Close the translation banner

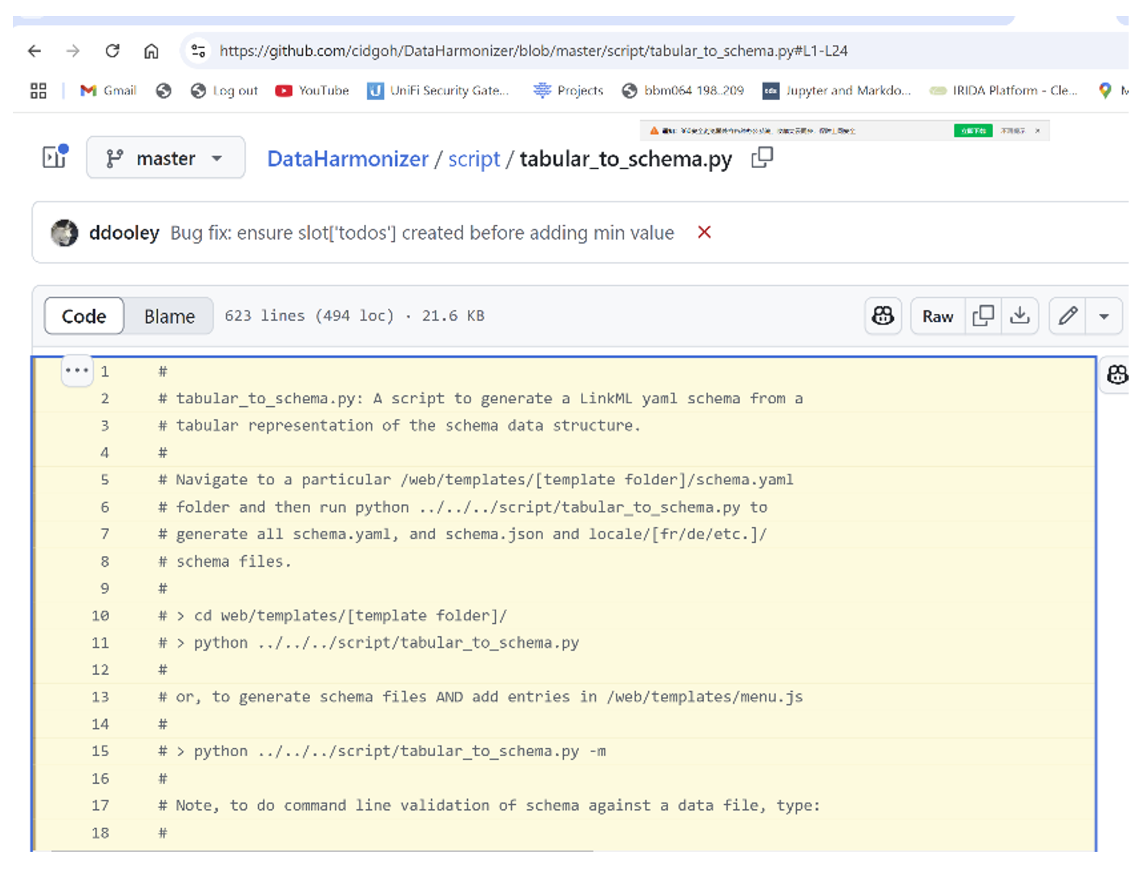pos(1037,130)
